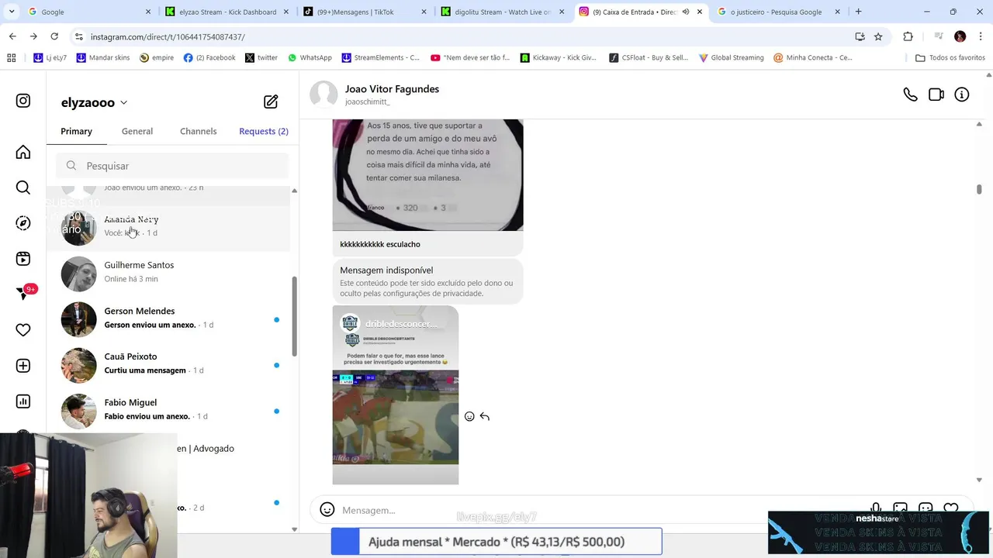Image resolution: width=993 pixels, height=558 pixels.
Task: Create new post plus icon
Action: click(x=23, y=366)
